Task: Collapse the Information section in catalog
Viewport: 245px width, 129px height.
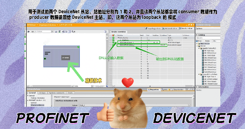Action: [x=197, y=87]
